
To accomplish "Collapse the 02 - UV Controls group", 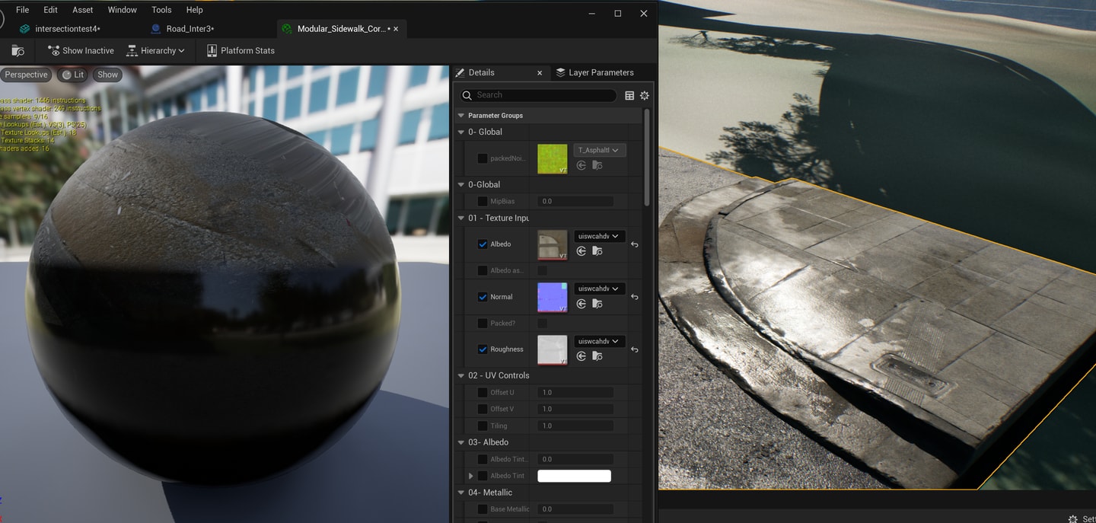I will 461,375.
